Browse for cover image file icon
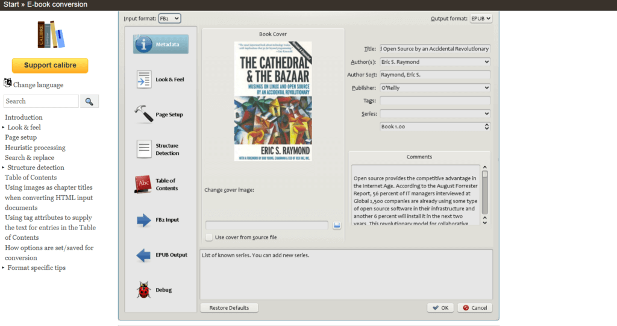This screenshot has width=617, height=326. pyautogui.click(x=337, y=225)
